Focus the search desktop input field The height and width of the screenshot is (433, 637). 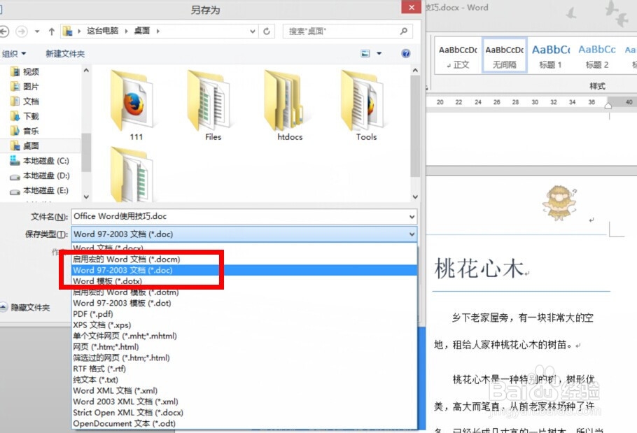point(348,31)
